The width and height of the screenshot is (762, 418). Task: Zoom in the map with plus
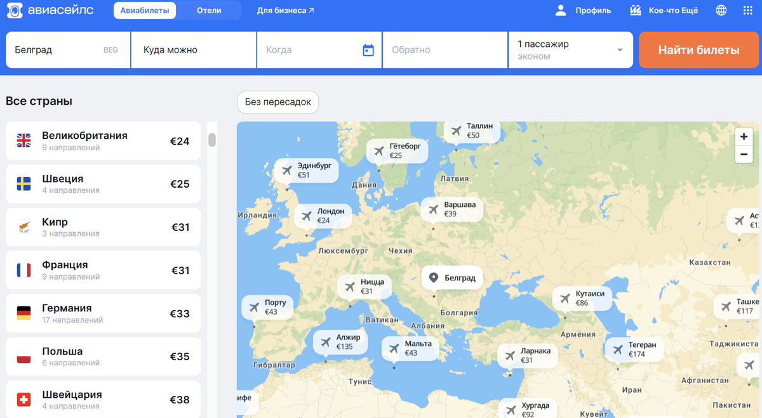click(744, 136)
